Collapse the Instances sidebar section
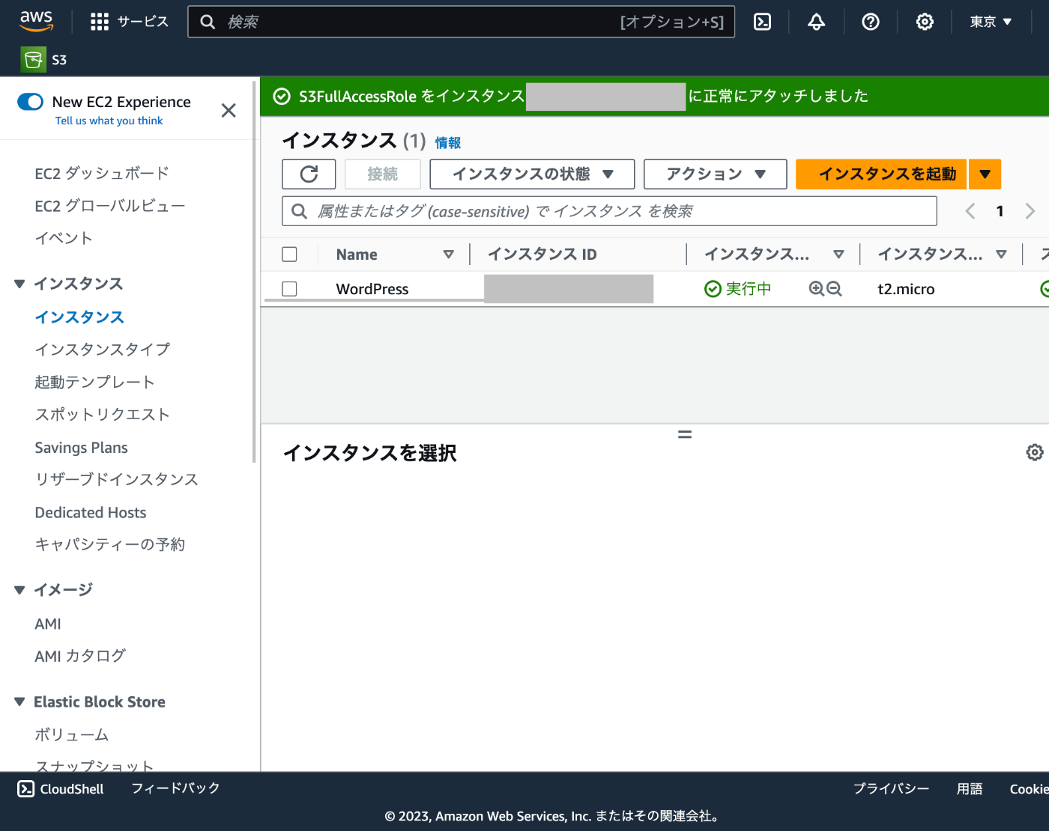 coord(19,284)
